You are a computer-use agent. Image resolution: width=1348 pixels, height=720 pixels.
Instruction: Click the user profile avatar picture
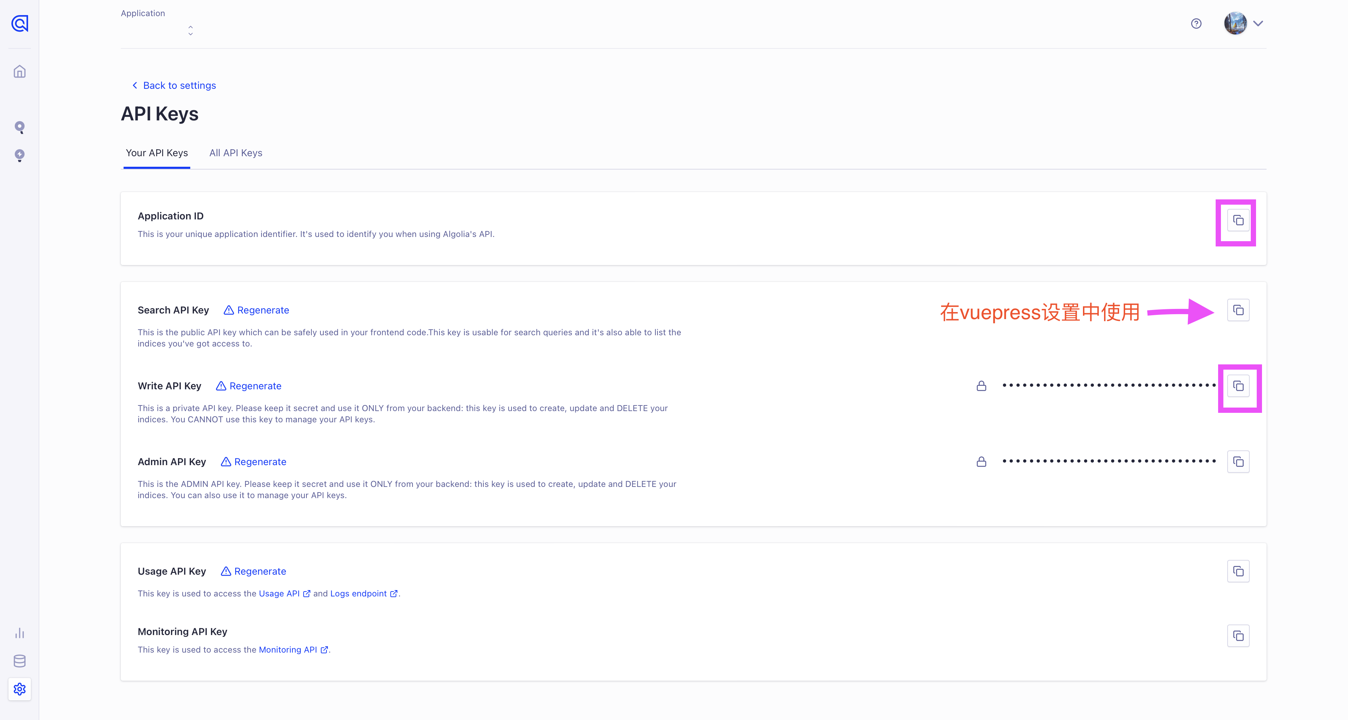pyautogui.click(x=1236, y=23)
